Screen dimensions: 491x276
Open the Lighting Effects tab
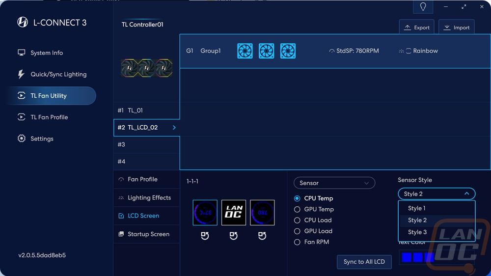(146, 198)
